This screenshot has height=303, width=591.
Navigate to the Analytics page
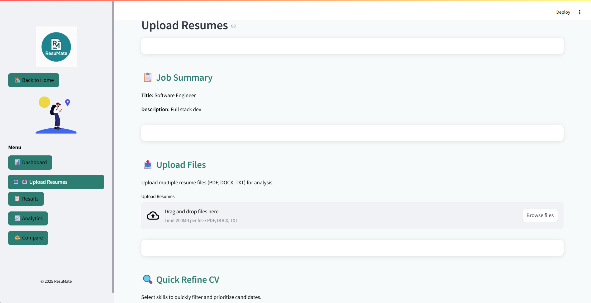pyautogui.click(x=28, y=218)
